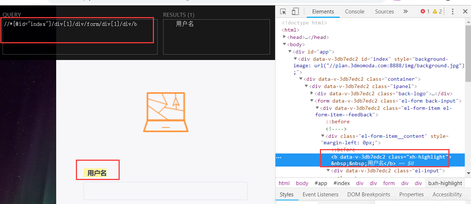The height and width of the screenshot is (204, 471).
Task: Click the html breadcrumb item
Action: 284,183
